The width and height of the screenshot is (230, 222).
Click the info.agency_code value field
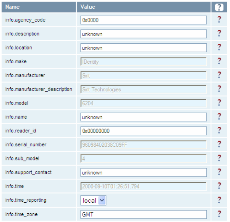[x=144, y=20]
